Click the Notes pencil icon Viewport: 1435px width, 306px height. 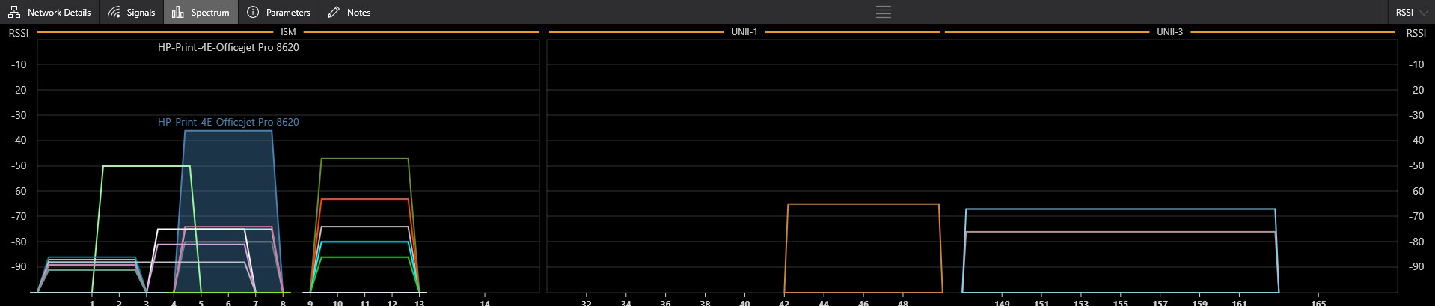(x=334, y=12)
